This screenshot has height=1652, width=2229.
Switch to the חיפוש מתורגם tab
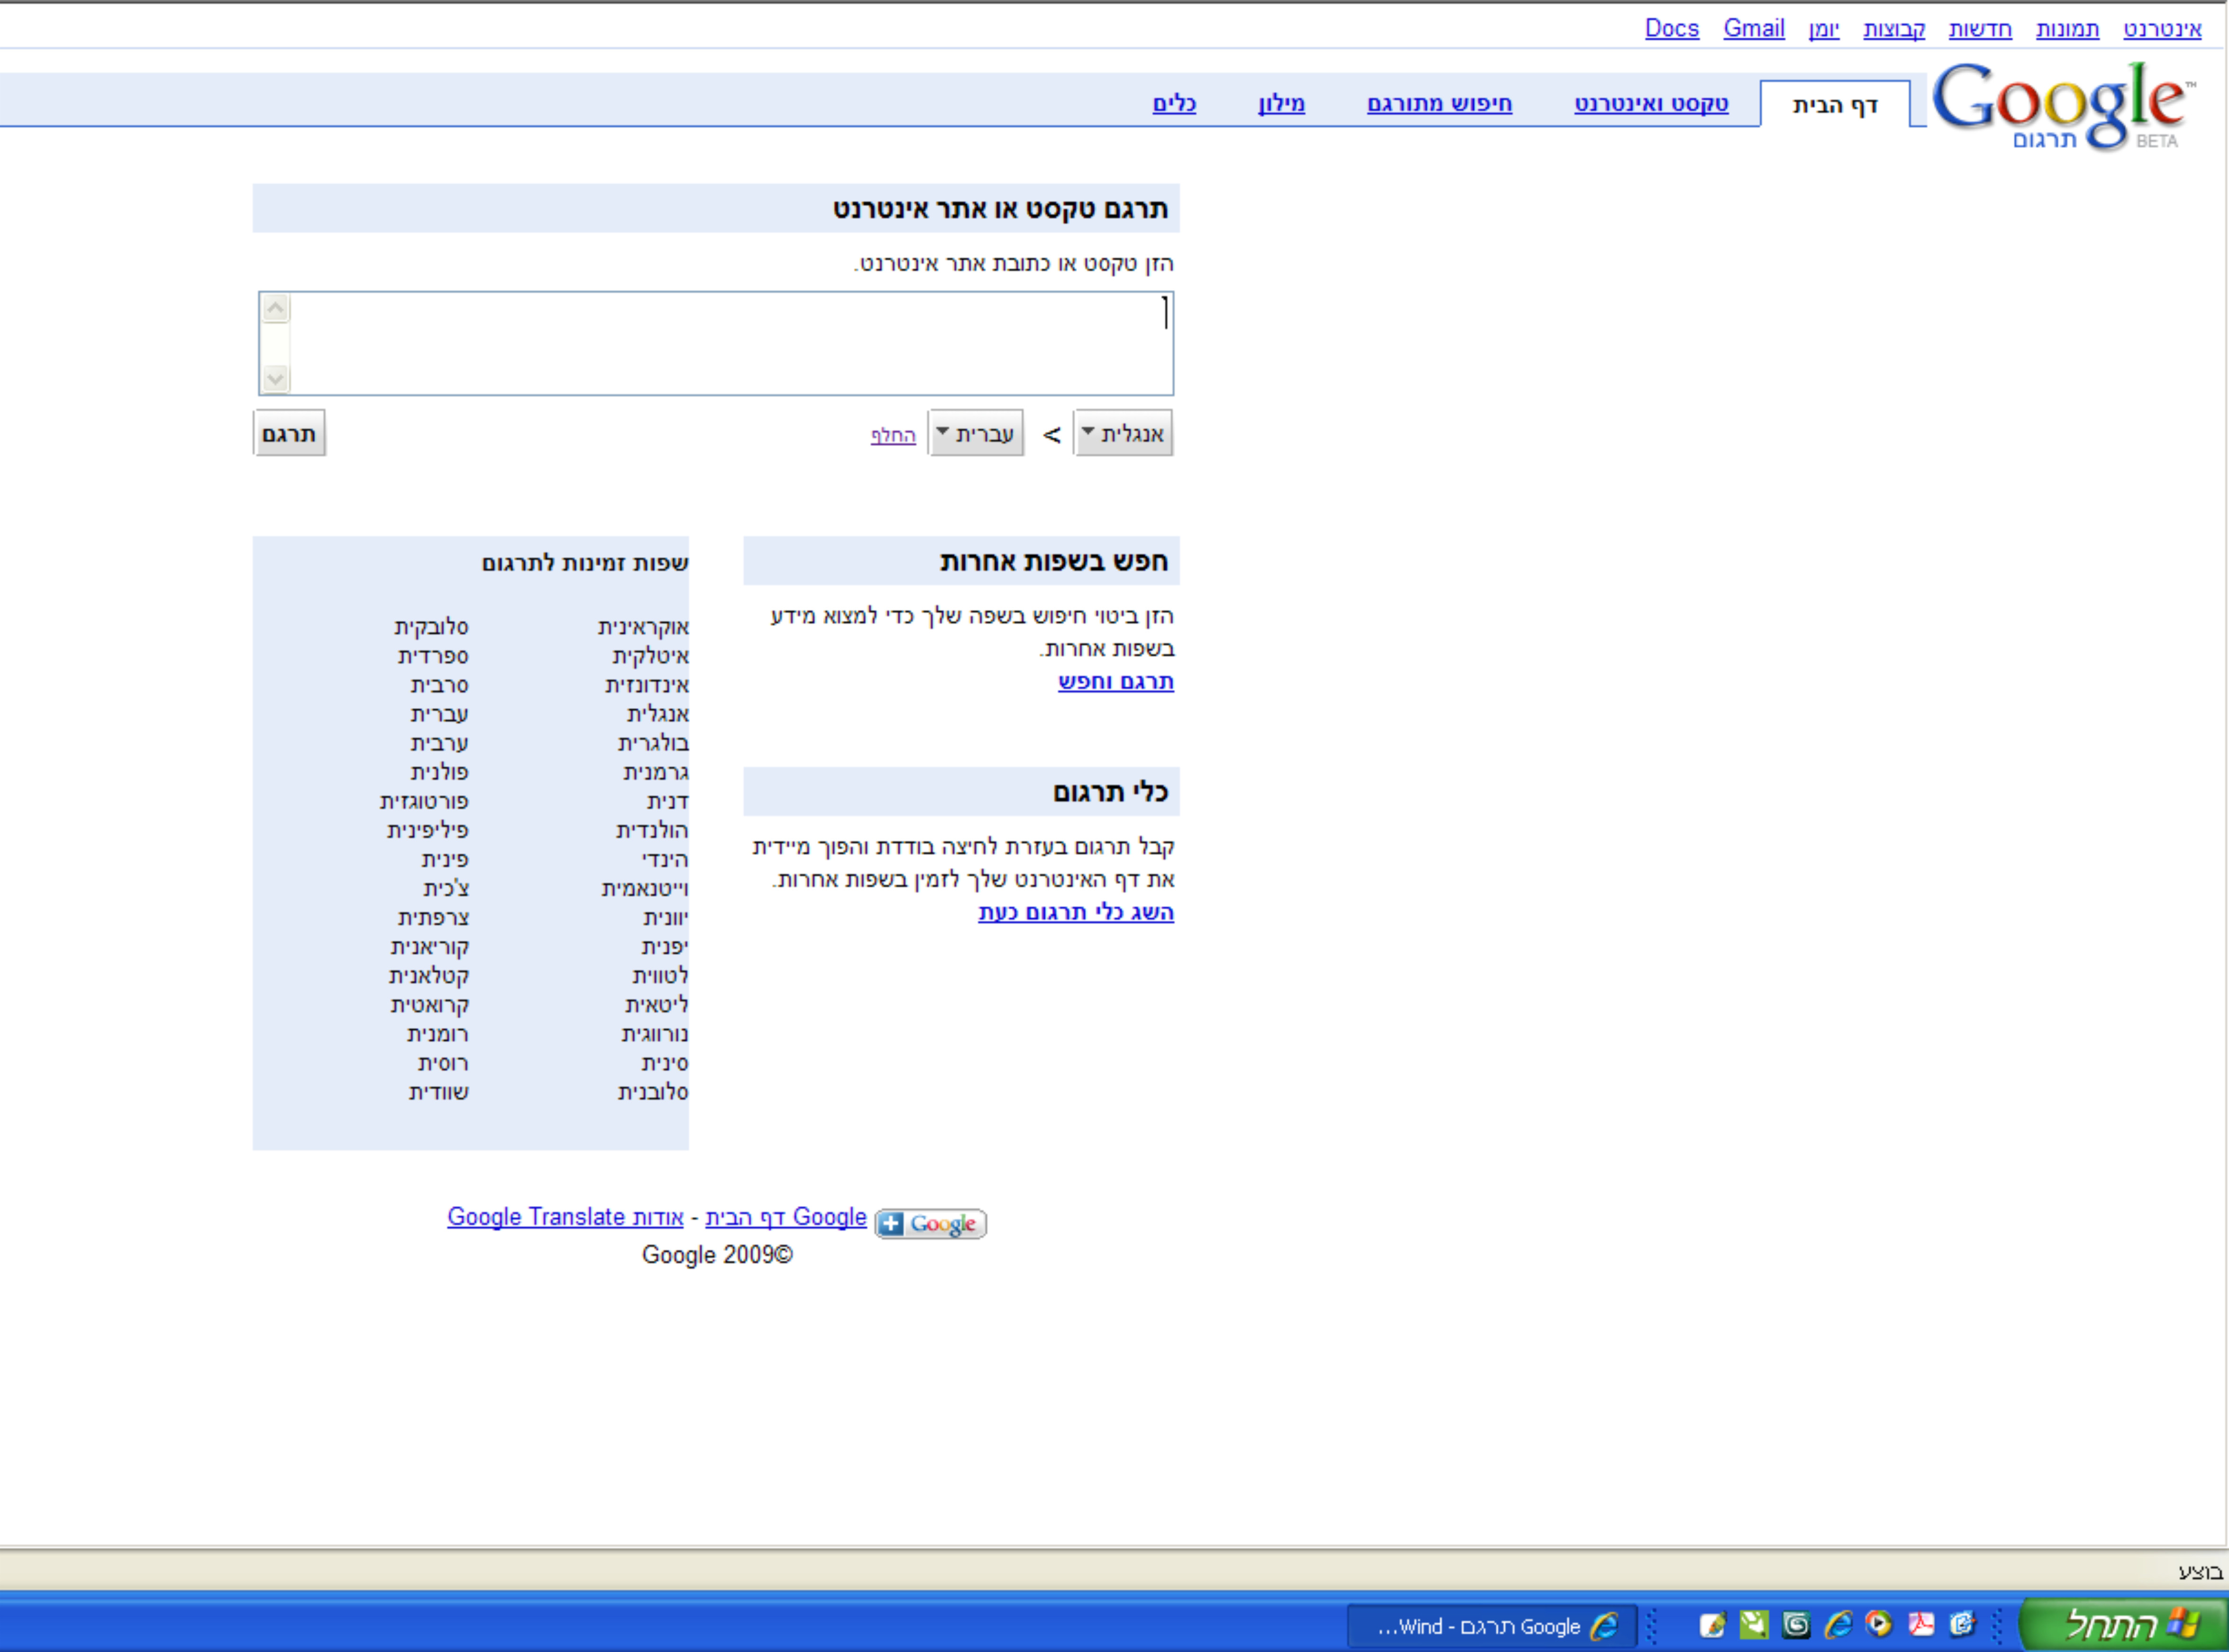click(x=1439, y=104)
